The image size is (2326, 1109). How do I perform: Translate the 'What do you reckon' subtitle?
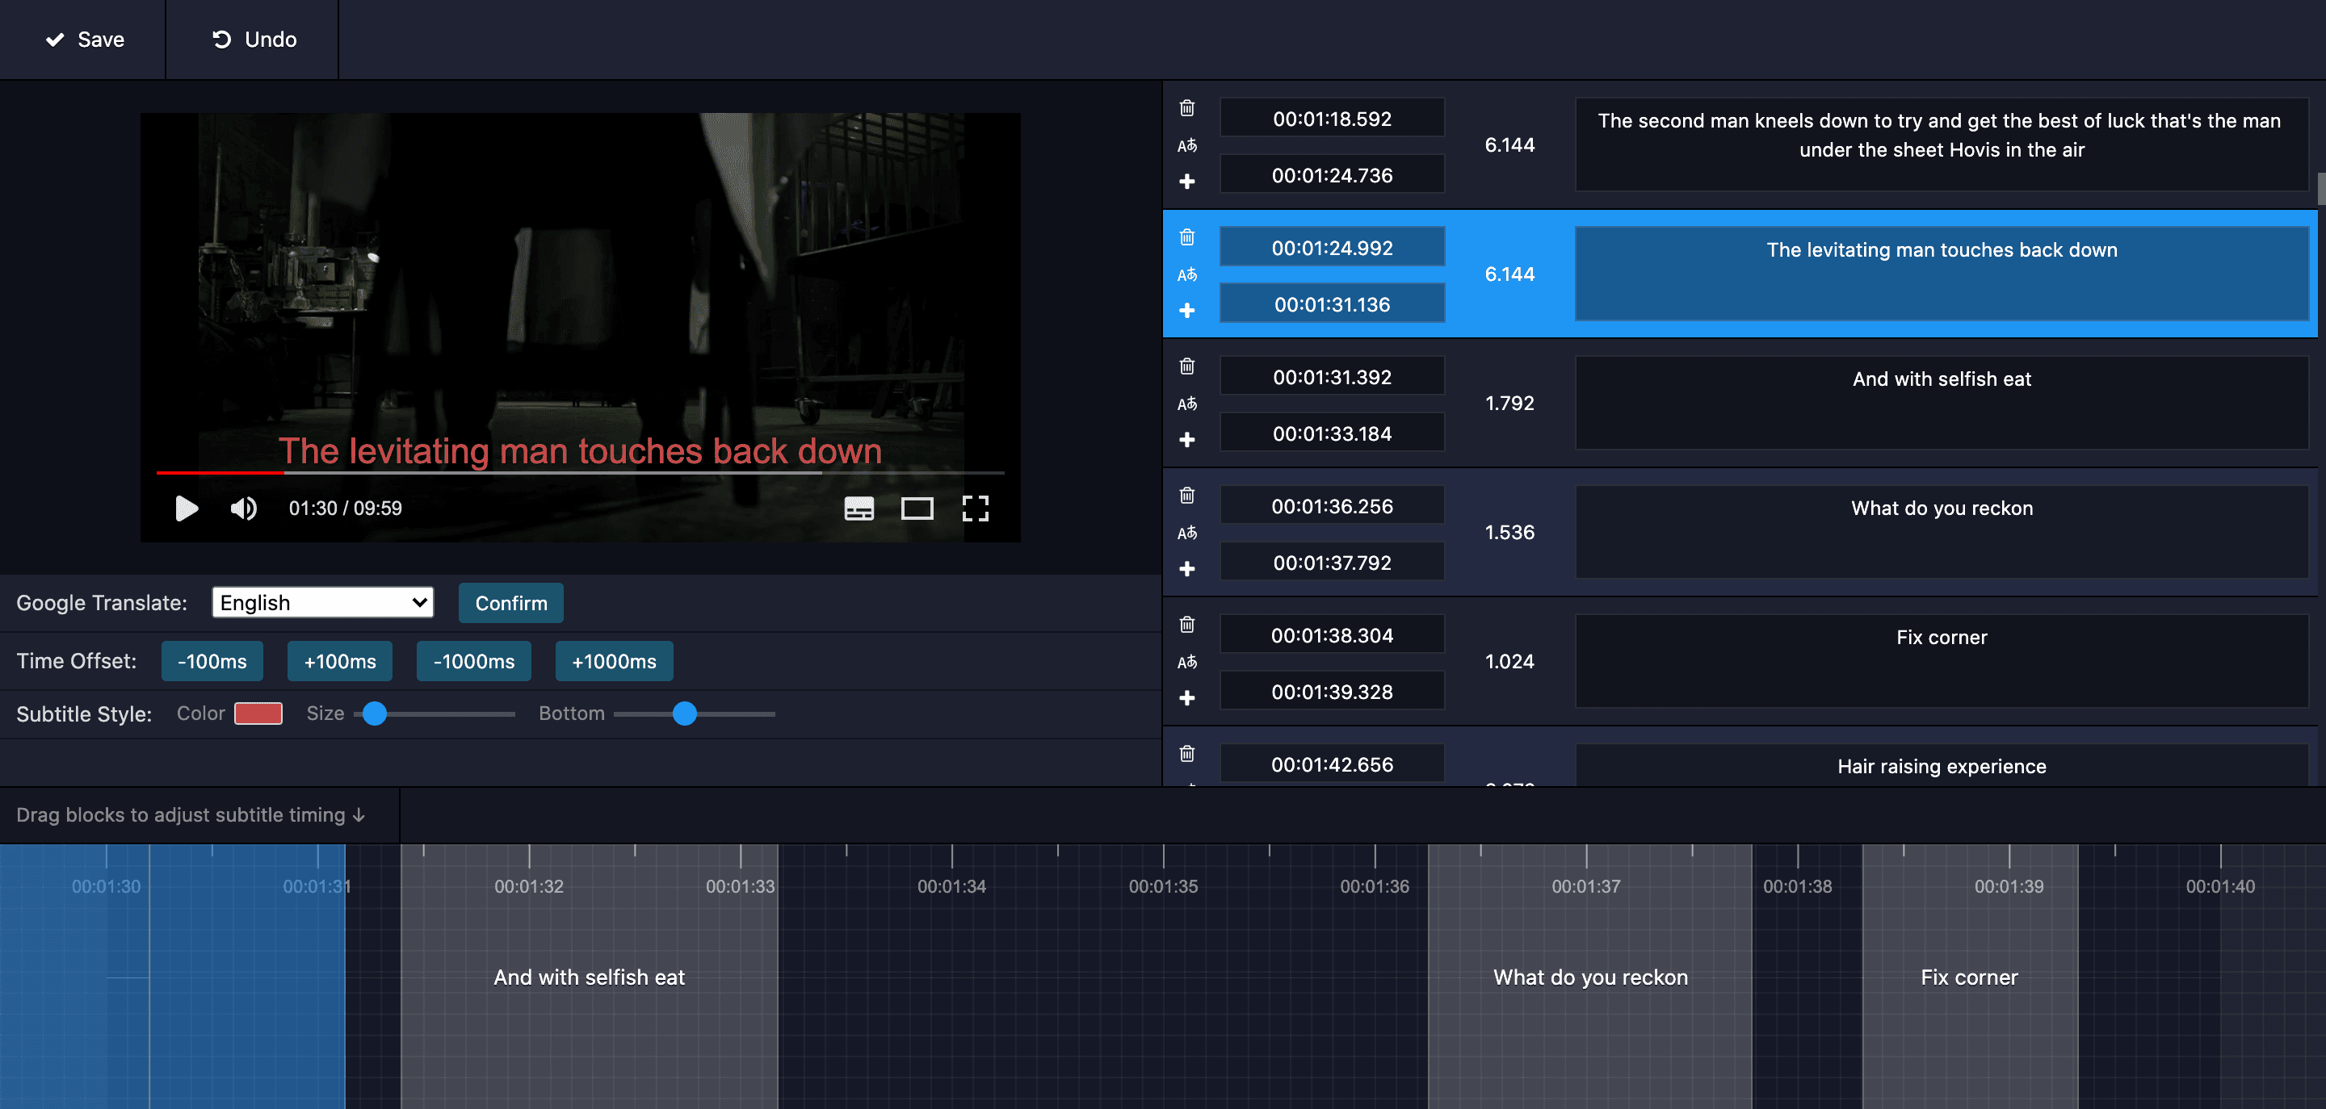(x=1186, y=533)
